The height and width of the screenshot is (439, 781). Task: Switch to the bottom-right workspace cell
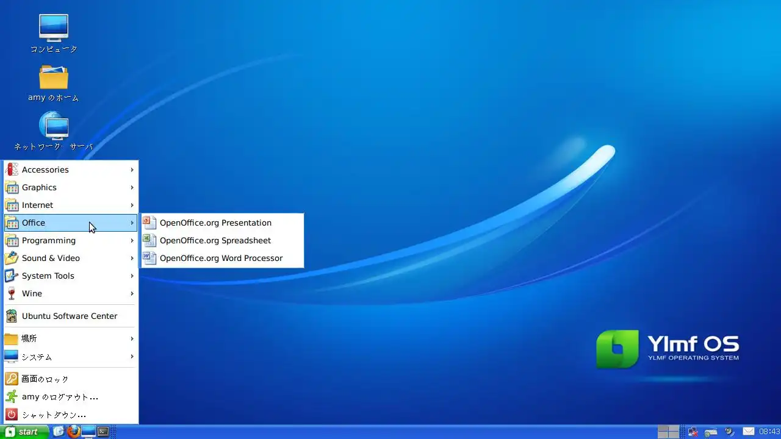click(674, 435)
